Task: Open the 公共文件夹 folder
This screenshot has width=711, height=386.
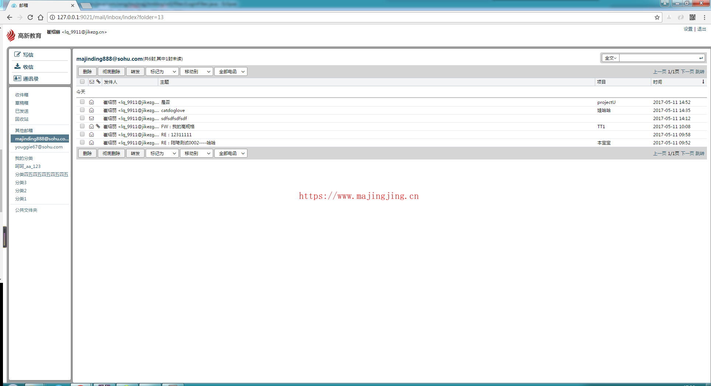Action: [x=26, y=210]
